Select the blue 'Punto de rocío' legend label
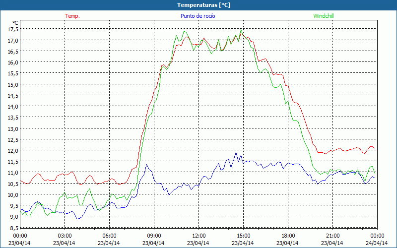Viewport: 397px width, 248px height. (198, 16)
